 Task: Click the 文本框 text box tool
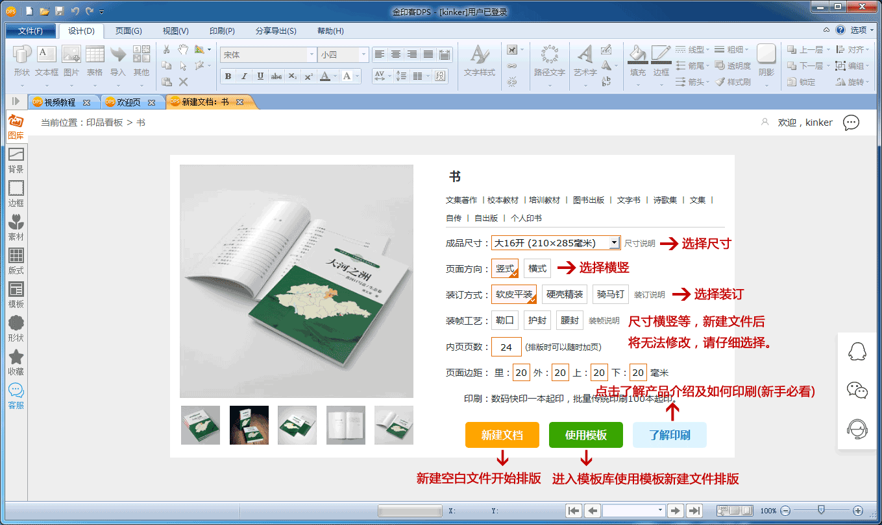tap(46, 61)
